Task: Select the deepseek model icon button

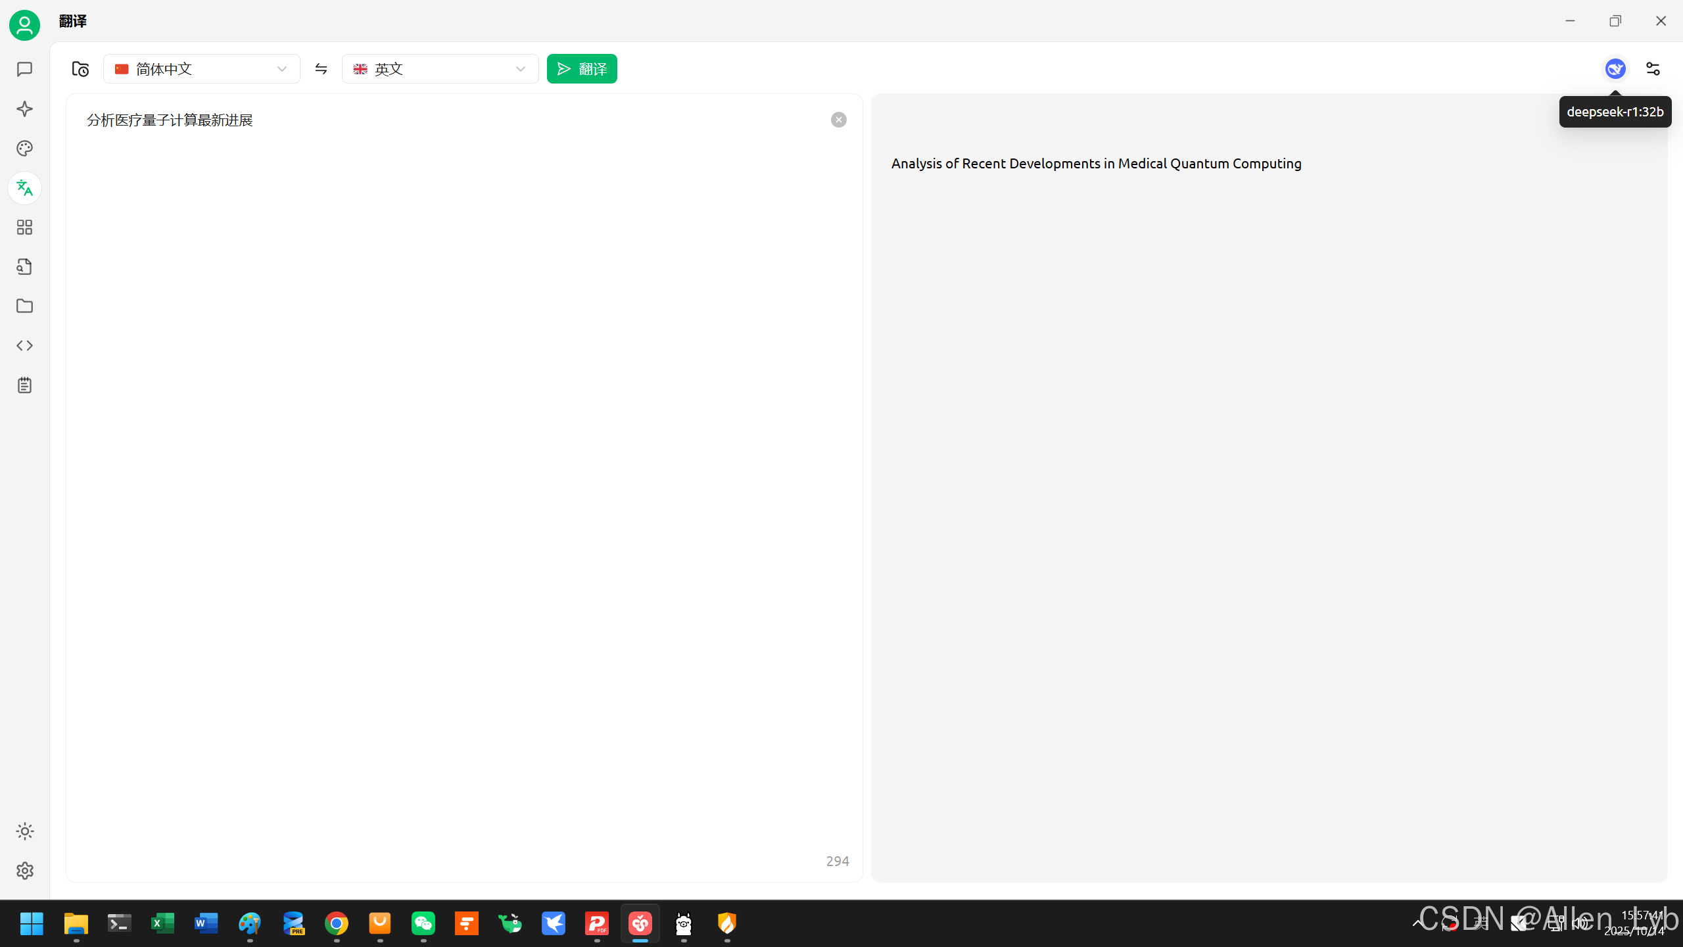Action: tap(1615, 69)
